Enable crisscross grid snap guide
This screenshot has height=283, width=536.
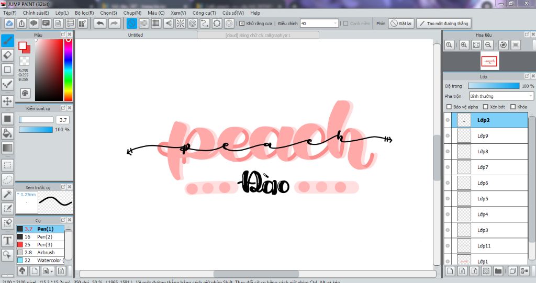tap(156, 23)
